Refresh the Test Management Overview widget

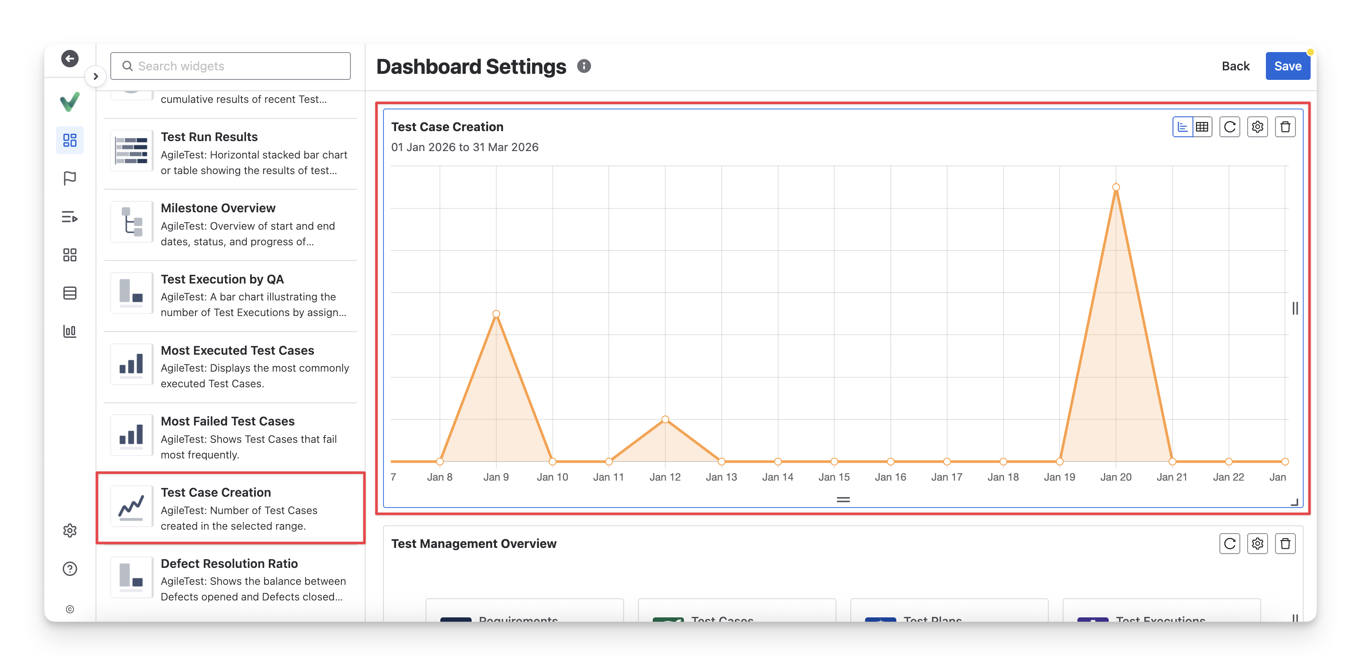pyautogui.click(x=1229, y=544)
